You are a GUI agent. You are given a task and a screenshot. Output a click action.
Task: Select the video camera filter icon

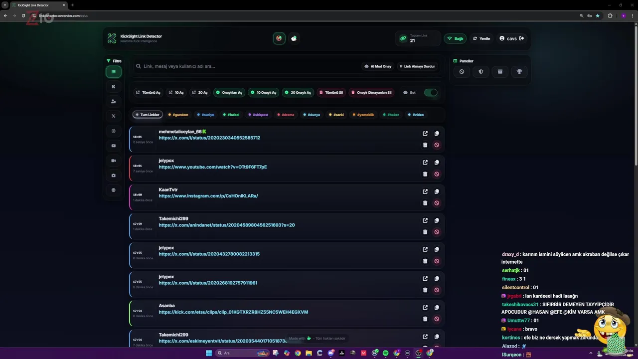point(114,161)
